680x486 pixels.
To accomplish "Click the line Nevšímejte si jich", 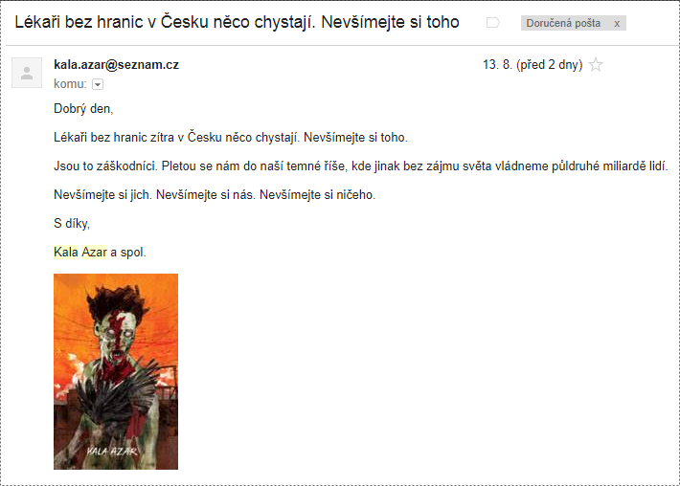I will pos(215,195).
